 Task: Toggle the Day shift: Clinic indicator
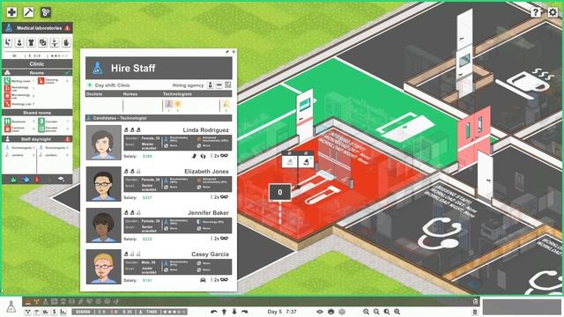click(90, 85)
